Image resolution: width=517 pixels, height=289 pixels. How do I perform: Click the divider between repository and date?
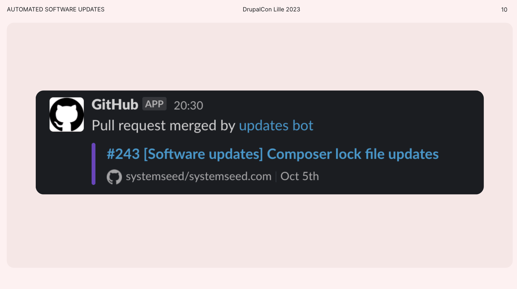276,177
